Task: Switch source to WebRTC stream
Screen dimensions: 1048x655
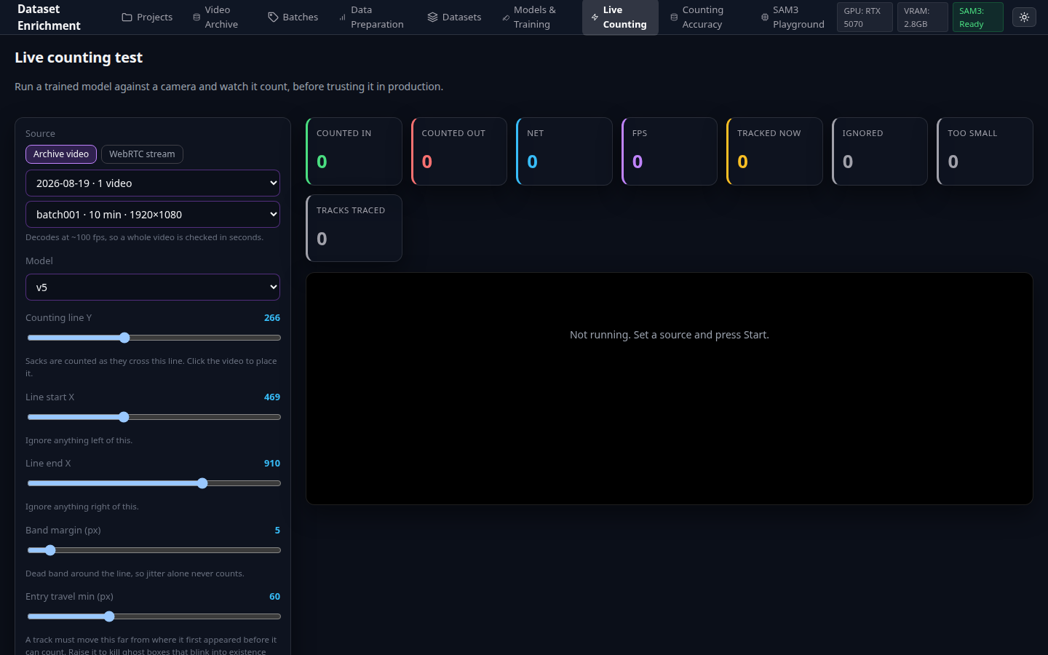Action: tap(142, 154)
